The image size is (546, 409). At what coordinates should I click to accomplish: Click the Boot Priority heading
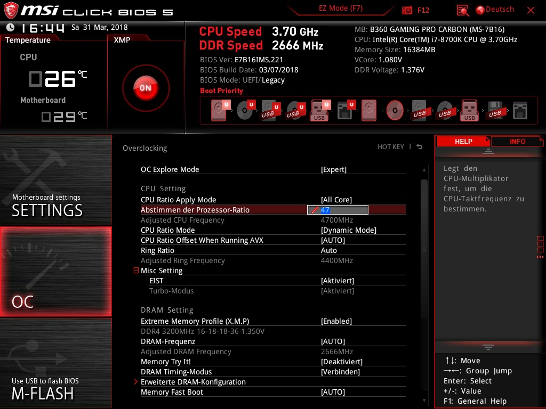(x=221, y=91)
